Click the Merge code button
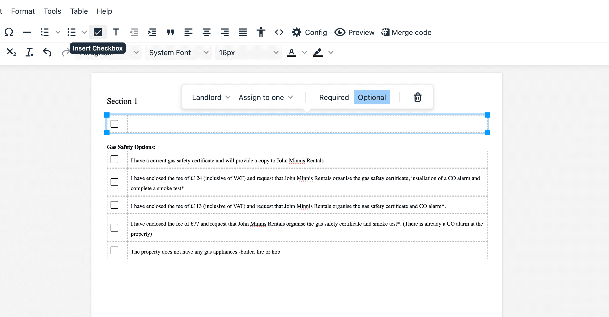The width and height of the screenshot is (609, 317). [x=406, y=32]
